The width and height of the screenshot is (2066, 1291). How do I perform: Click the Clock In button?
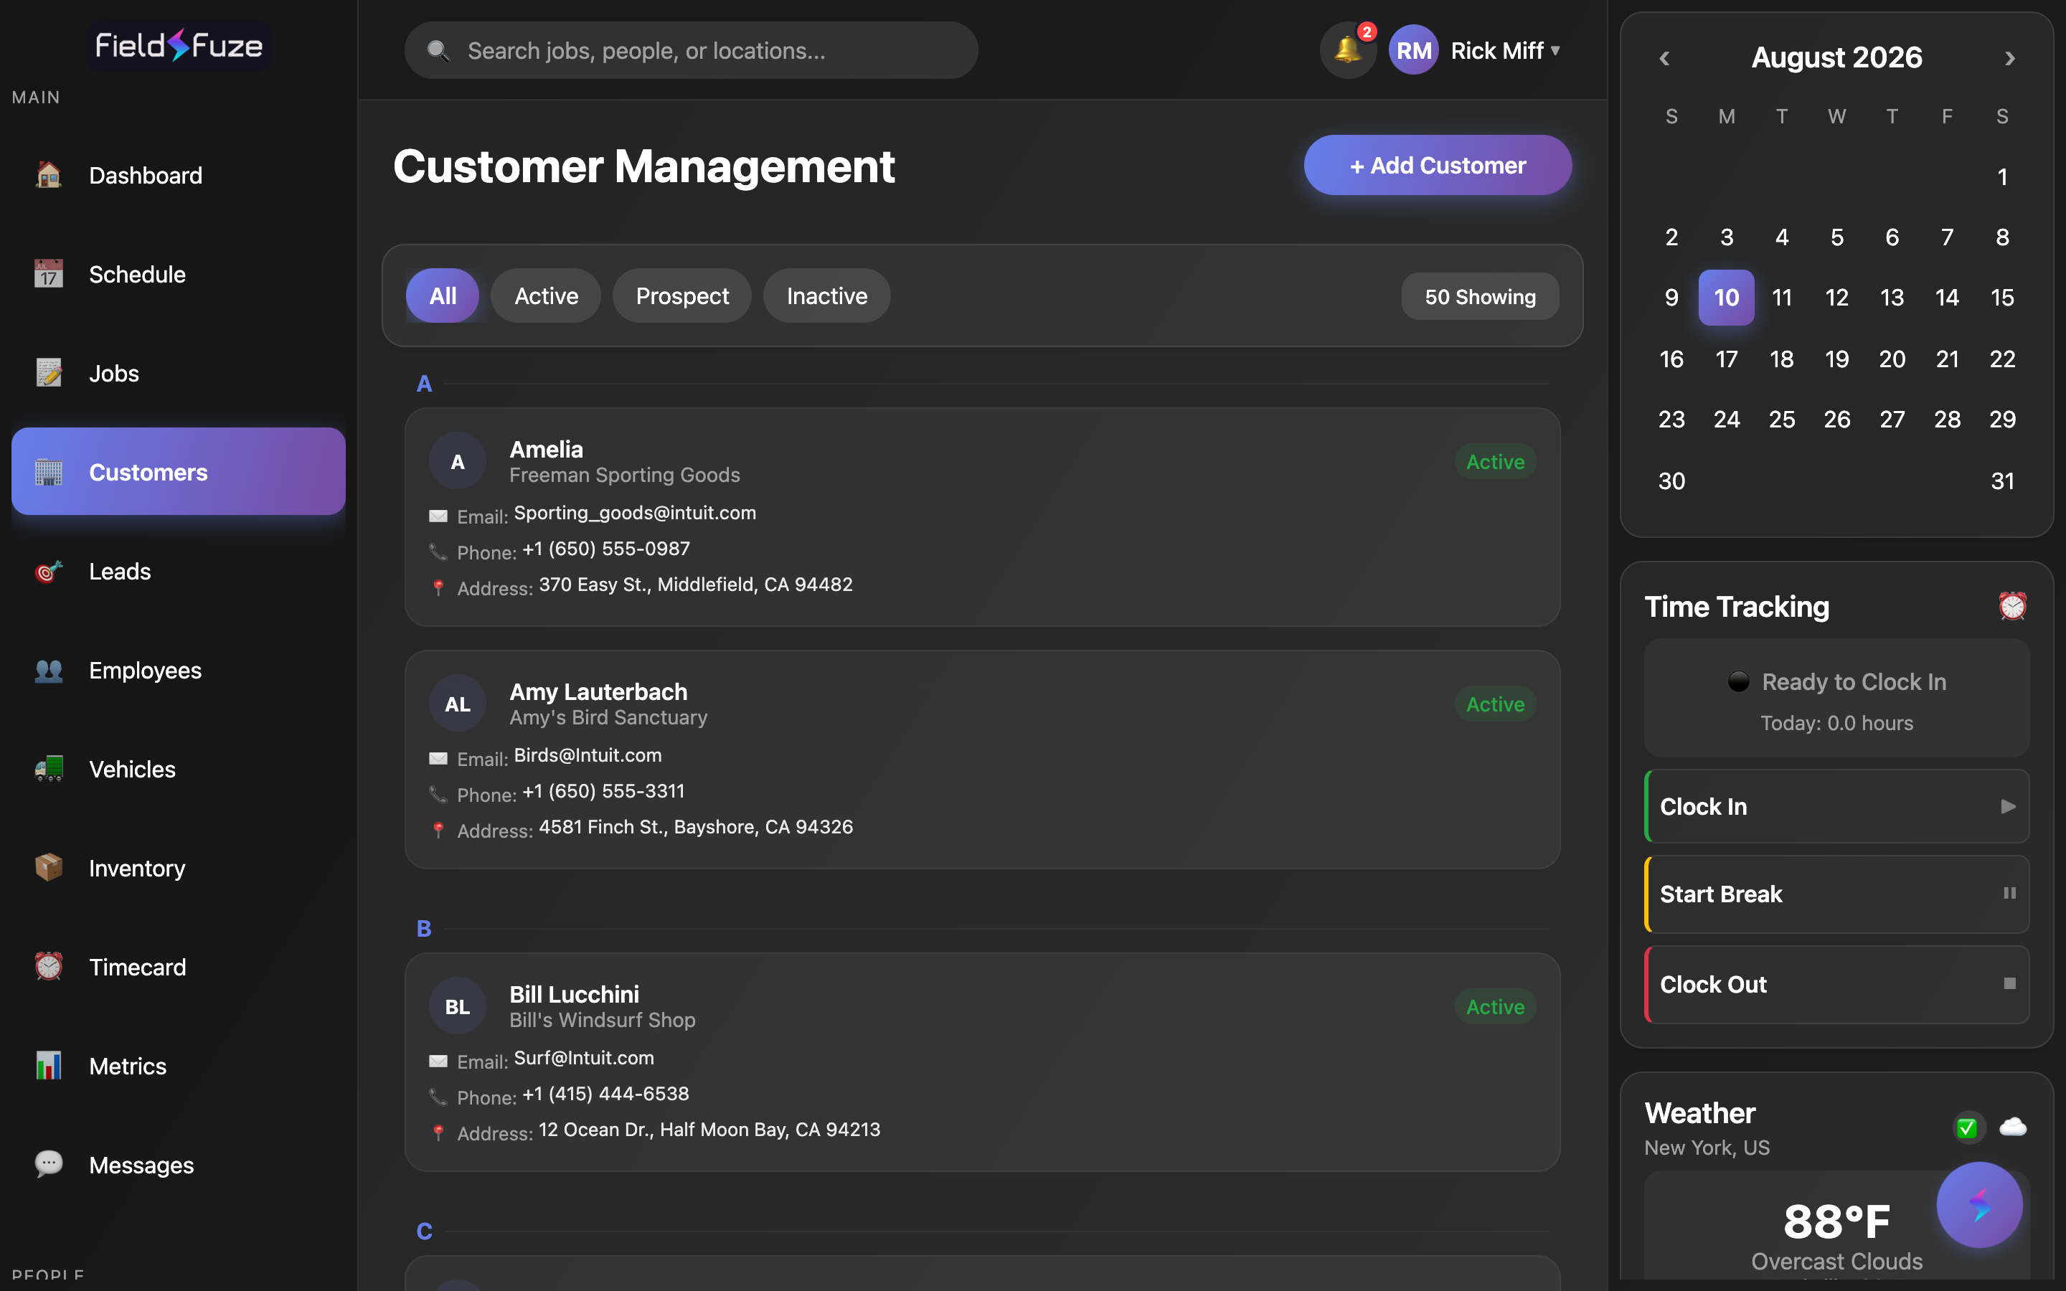tap(1836, 806)
